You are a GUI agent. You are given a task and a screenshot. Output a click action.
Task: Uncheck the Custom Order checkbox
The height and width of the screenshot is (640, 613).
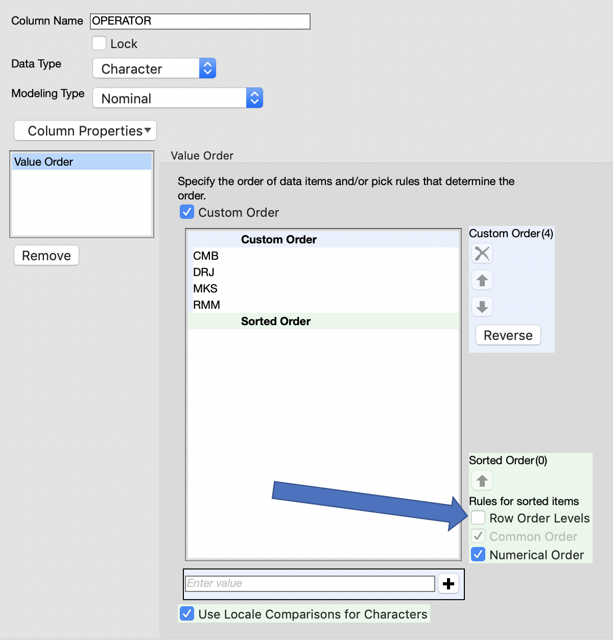click(187, 212)
